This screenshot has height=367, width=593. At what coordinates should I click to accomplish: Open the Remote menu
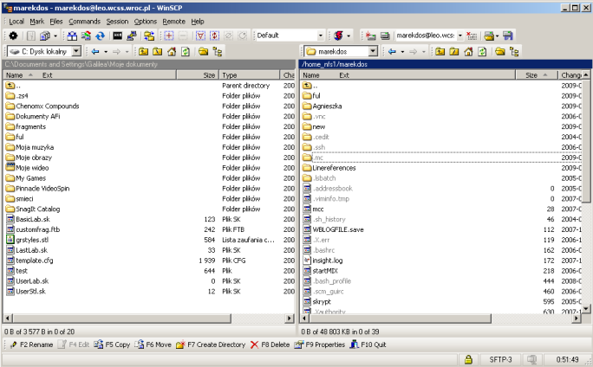(x=174, y=22)
